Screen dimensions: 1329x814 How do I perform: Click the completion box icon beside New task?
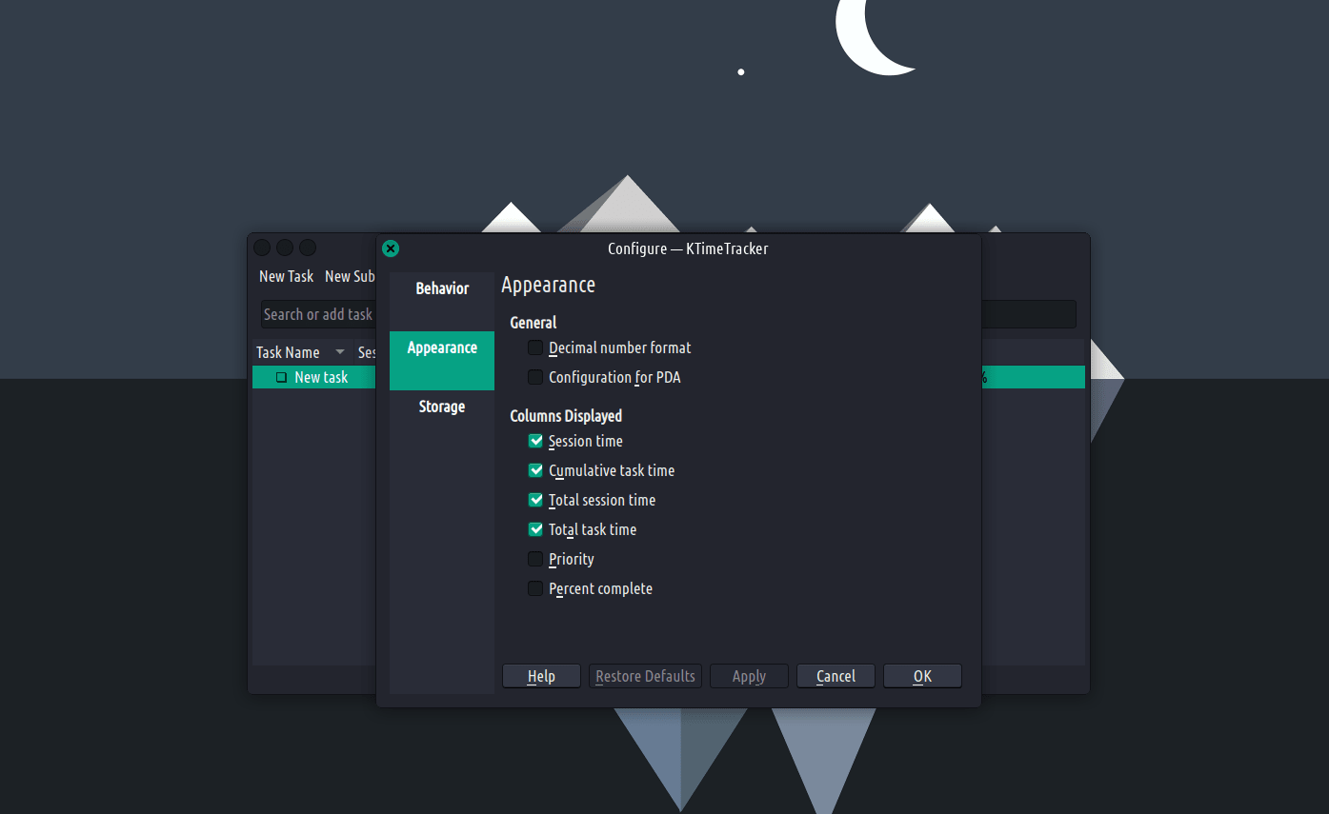pyautogui.click(x=281, y=378)
